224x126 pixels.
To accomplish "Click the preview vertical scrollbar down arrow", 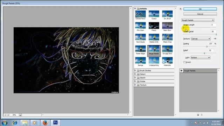I will point(130,112).
